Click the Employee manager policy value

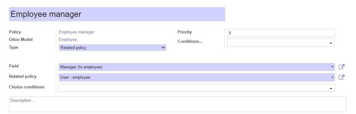click(x=76, y=32)
